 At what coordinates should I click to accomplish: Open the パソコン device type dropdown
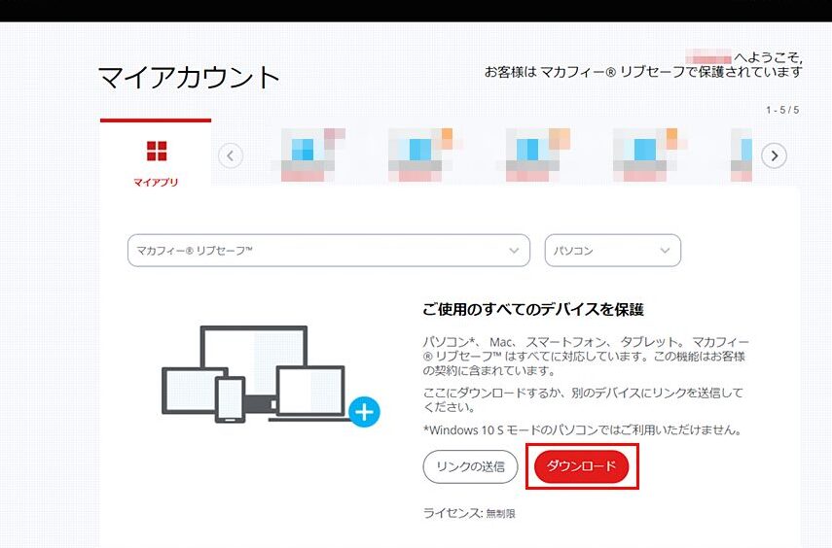[613, 250]
